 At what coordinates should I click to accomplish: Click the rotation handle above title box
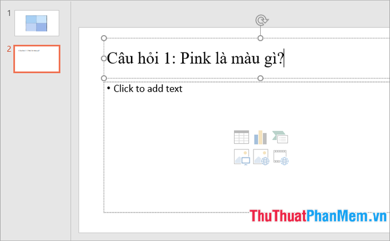(261, 20)
